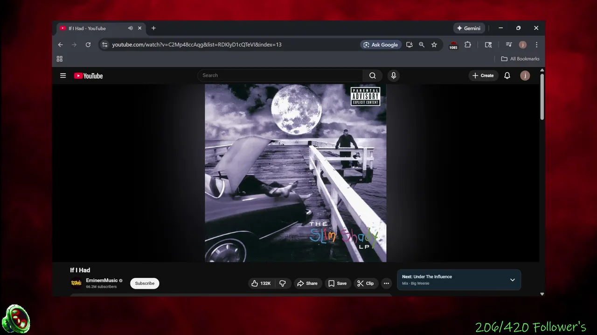Click the YouTube search field

click(280, 75)
